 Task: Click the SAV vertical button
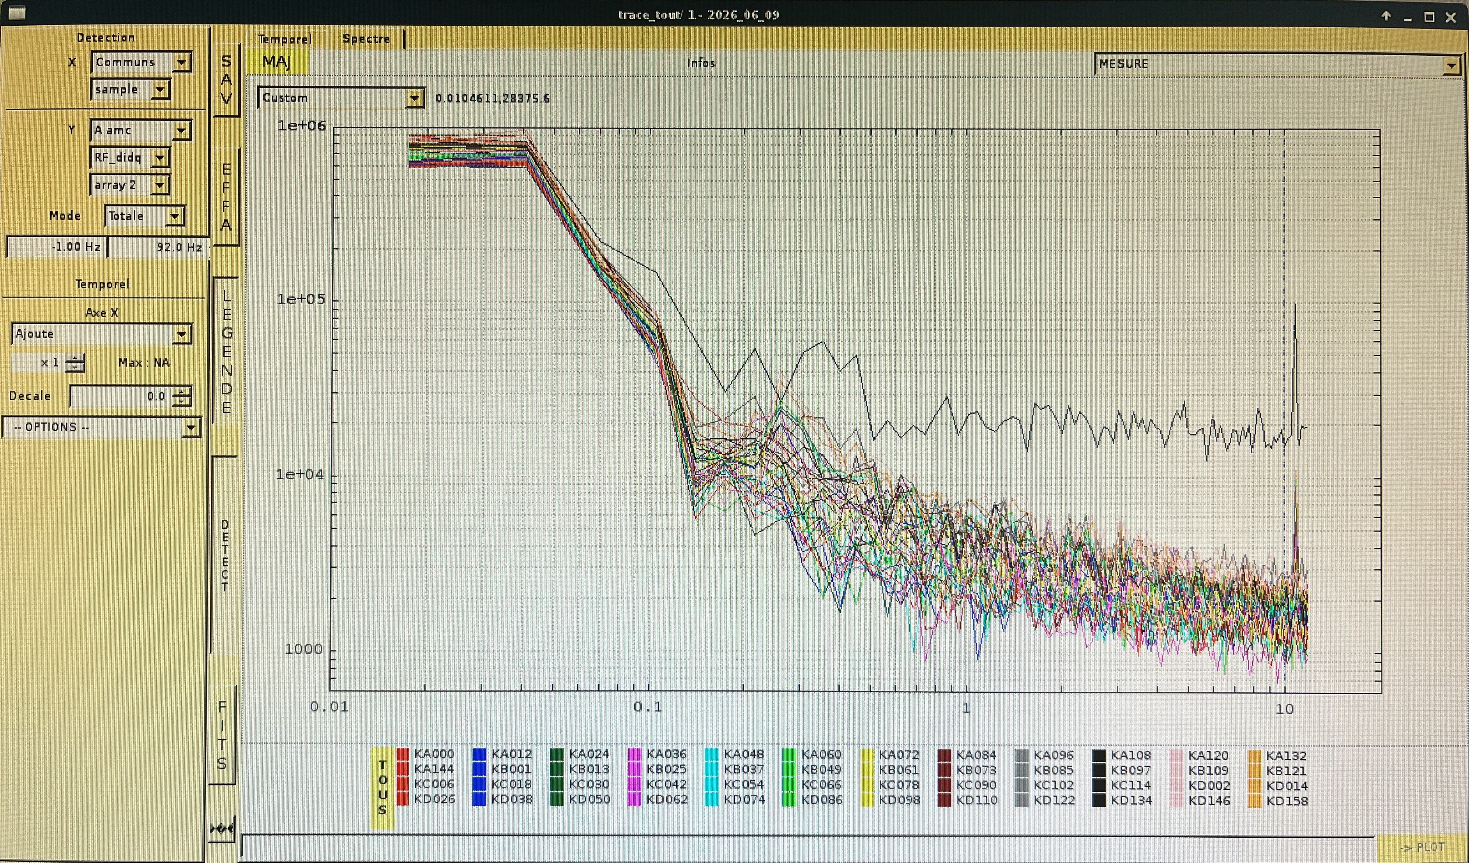[226, 79]
